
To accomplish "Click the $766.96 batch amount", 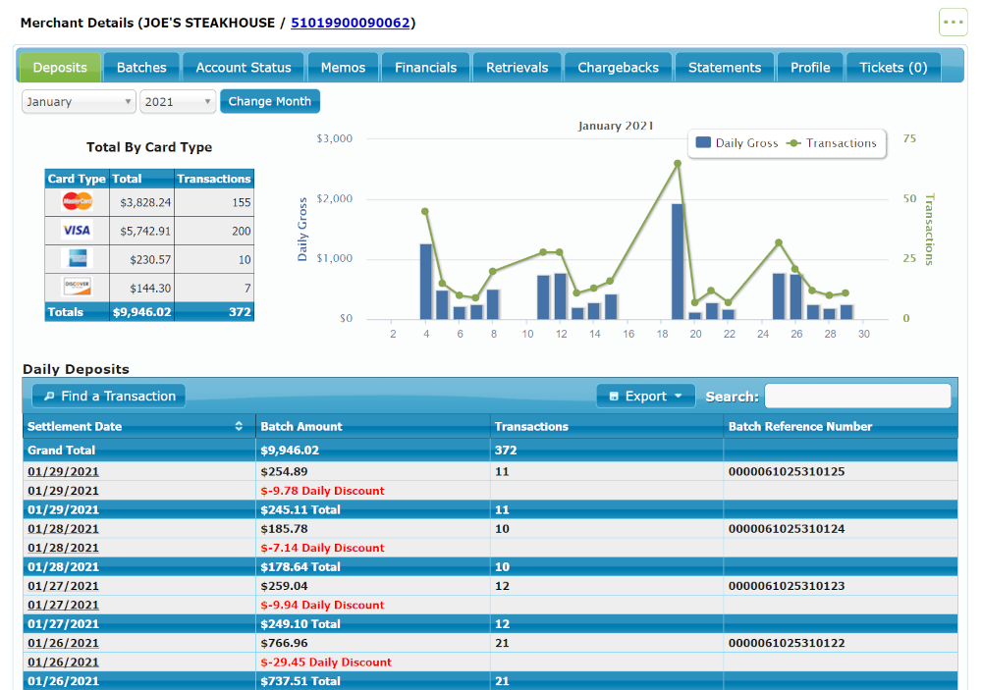I will pos(284,643).
